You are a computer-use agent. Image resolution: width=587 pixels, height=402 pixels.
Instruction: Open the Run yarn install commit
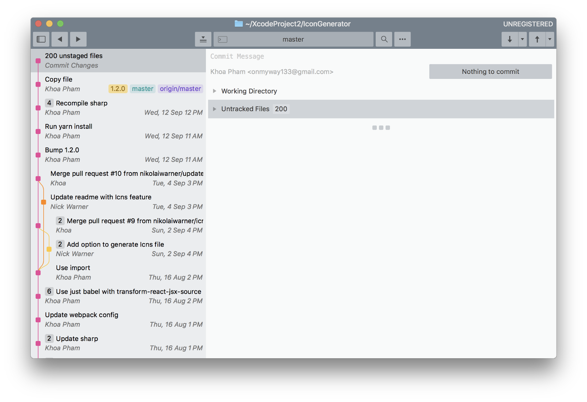click(119, 131)
